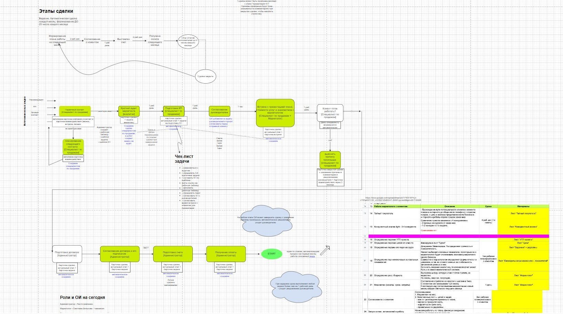Screen dimensions: 563x314
Task: Select the "Первичный контакт" green node
Action: pos(75,111)
